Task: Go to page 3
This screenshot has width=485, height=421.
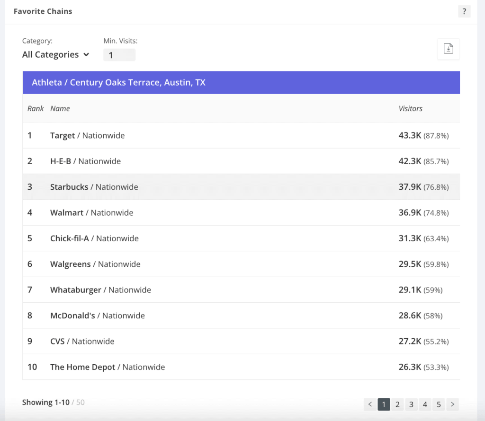Action: (412, 404)
